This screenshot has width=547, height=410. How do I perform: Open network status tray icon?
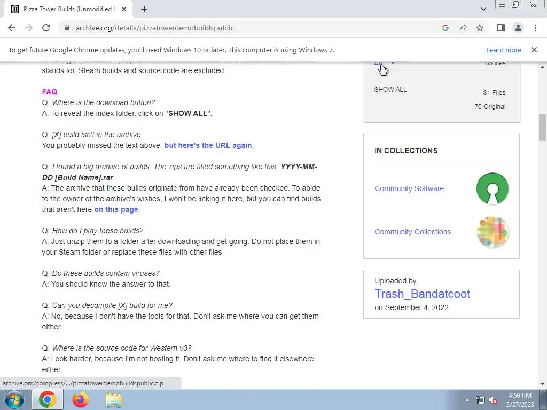[x=480, y=400]
